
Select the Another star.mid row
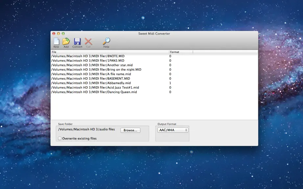pos(154,65)
